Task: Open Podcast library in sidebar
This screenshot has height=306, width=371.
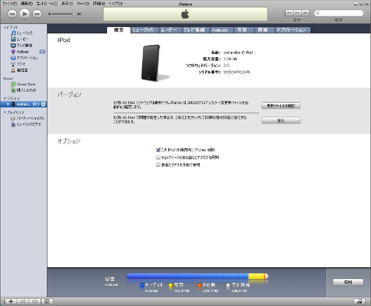Action: click(x=23, y=52)
